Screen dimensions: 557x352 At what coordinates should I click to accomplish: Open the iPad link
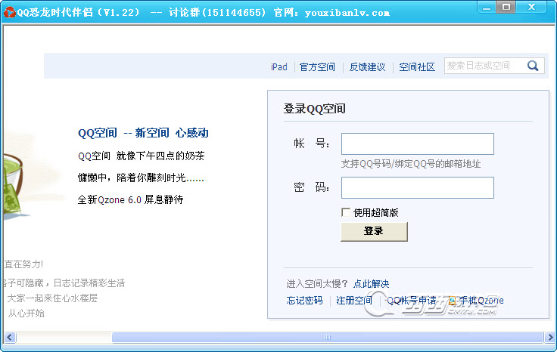[x=278, y=66]
